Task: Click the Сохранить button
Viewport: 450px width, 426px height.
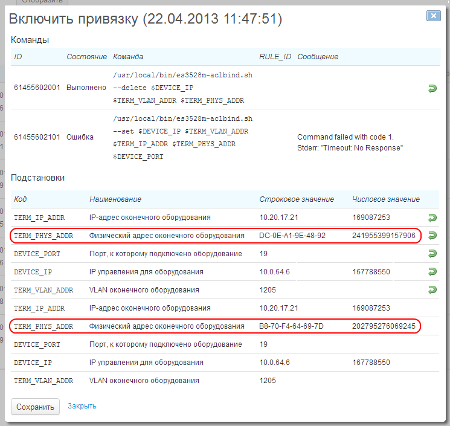Action: click(35, 407)
